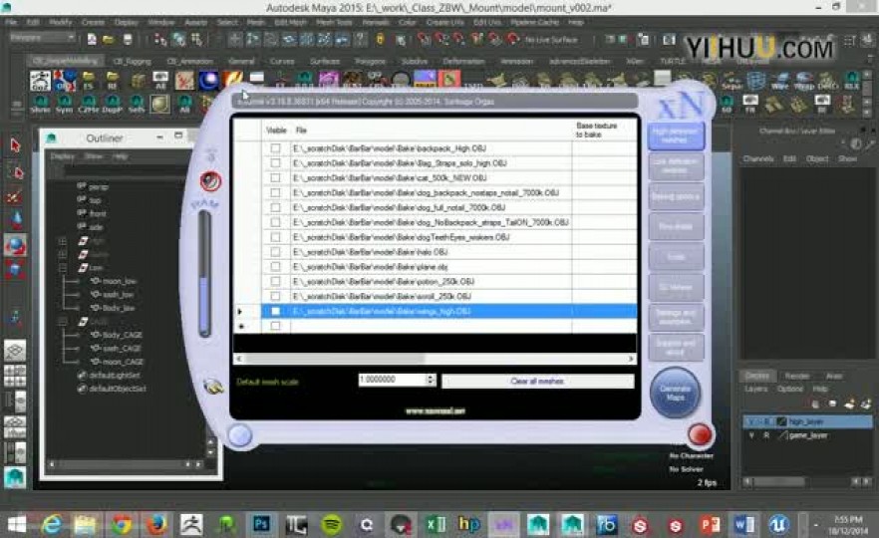Click the Clear all meshes button

tap(537, 381)
